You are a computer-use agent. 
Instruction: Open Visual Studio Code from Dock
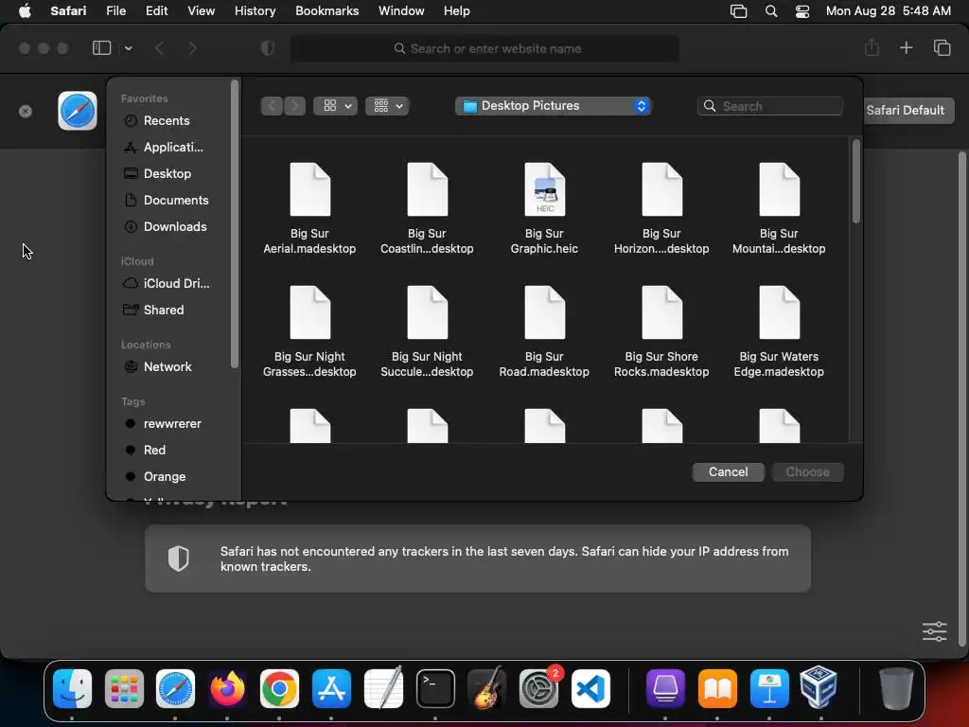pyautogui.click(x=590, y=688)
